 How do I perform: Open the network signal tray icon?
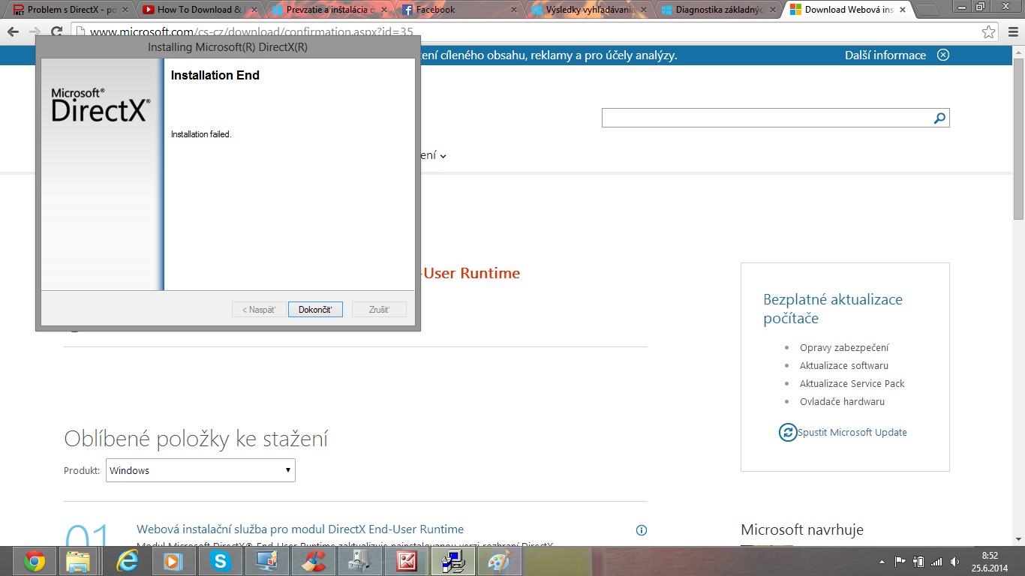pos(936,561)
